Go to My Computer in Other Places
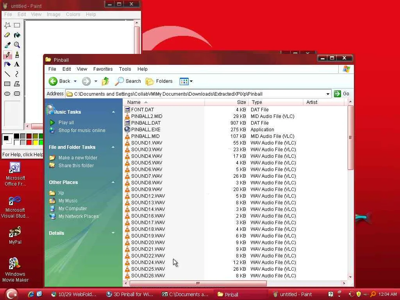Viewport: 400px width, 300px height. (x=72, y=209)
